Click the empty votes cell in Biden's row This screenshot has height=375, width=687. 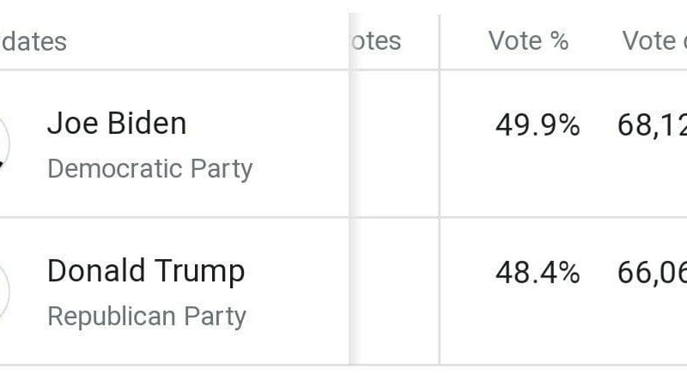click(395, 143)
